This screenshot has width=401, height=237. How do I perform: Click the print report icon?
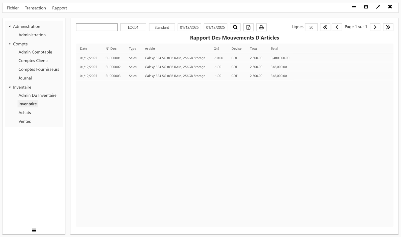pyautogui.click(x=261, y=27)
